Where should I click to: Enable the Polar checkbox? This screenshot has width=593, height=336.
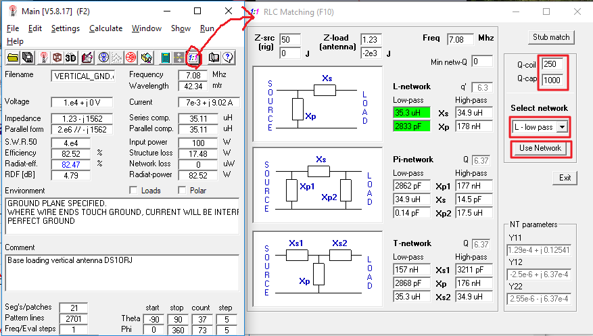pos(182,190)
